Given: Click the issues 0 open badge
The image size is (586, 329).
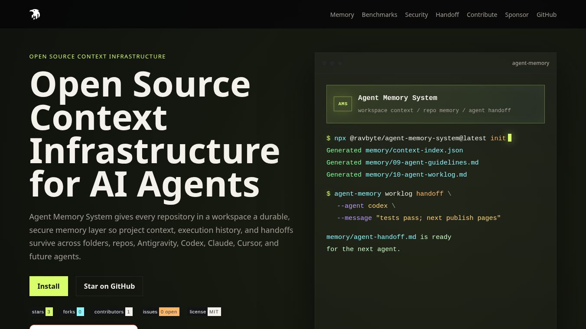Looking at the screenshot, I should coord(160,312).
